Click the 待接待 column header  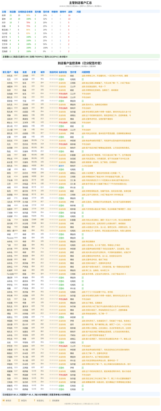point(54,12)
